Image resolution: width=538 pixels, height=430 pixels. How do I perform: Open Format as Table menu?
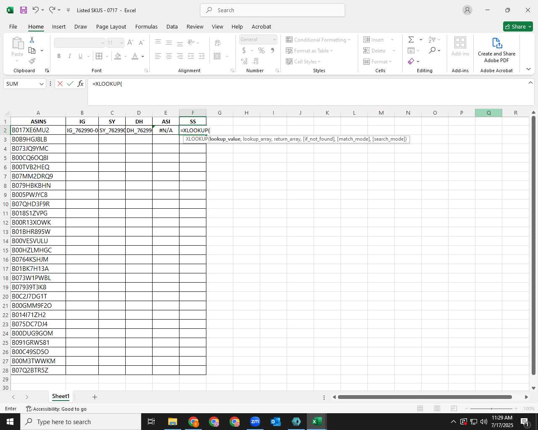[309, 50]
